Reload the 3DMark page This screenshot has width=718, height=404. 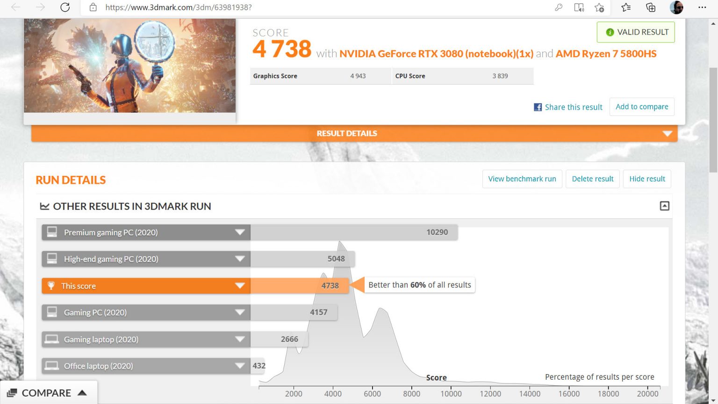[x=65, y=7]
